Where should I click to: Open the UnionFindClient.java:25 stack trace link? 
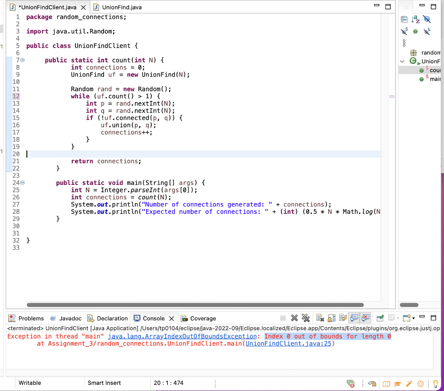288,344
